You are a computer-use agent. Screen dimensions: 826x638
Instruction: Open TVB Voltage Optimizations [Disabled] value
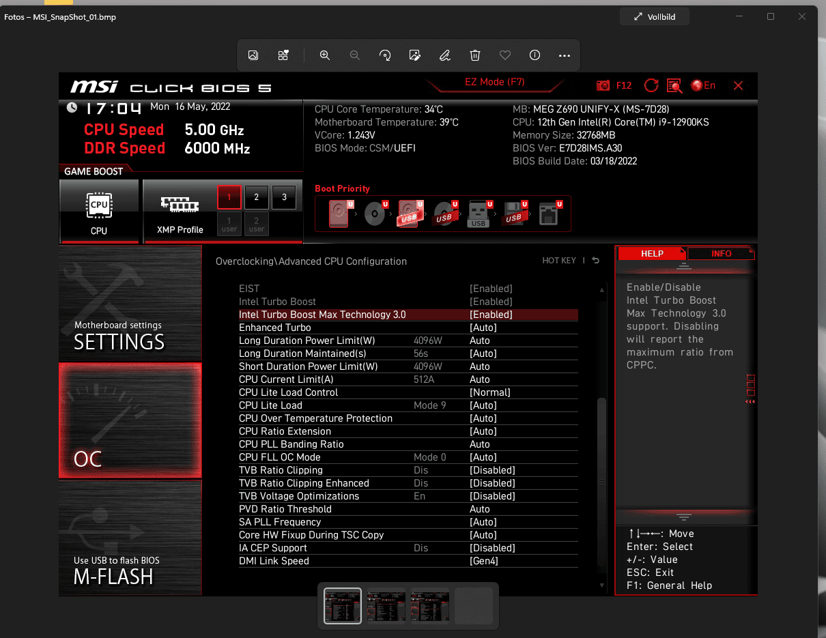(492, 496)
